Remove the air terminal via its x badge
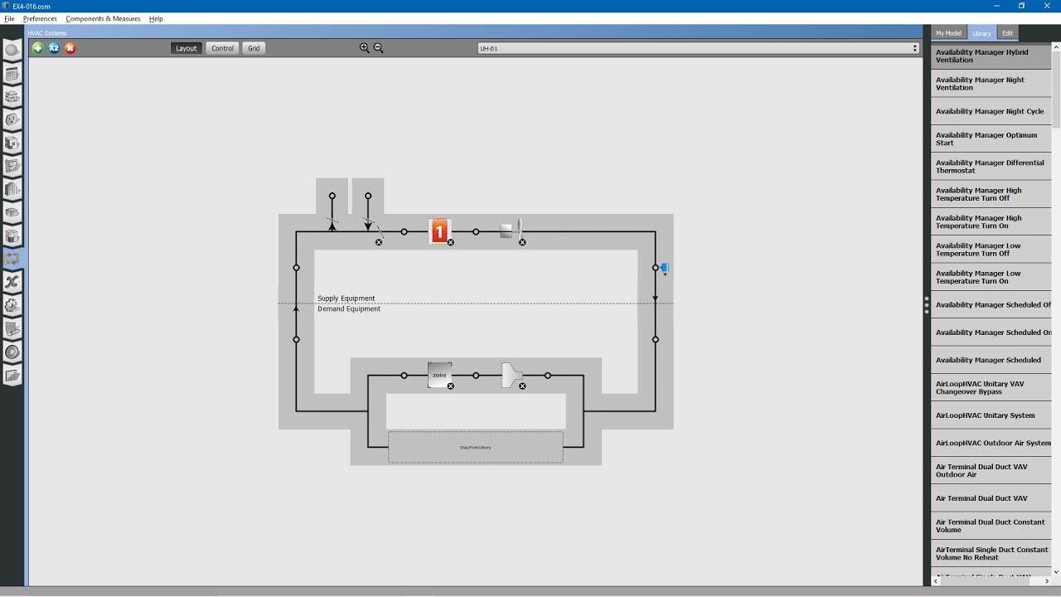The width and height of the screenshot is (1061, 597). click(x=522, y=386)
